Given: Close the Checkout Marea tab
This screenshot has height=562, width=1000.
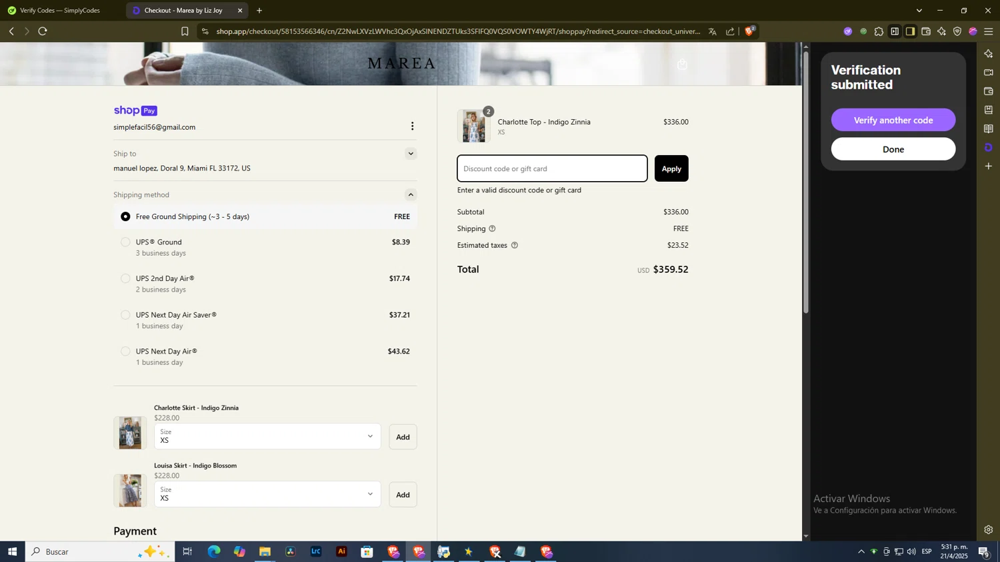Looking at the screenshot, I should pyautogui.click(x=240, y=11).
